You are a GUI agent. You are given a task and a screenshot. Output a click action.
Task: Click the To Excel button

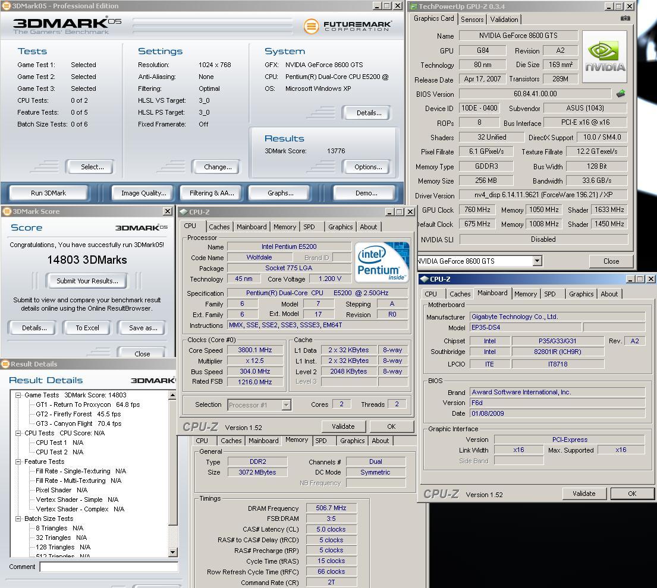point(87,328)
